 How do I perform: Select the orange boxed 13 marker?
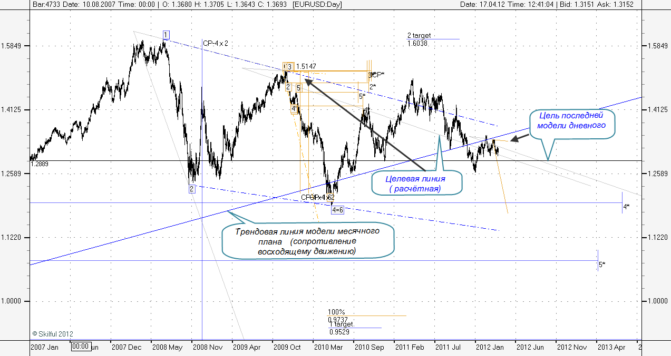tap(288, 67)
